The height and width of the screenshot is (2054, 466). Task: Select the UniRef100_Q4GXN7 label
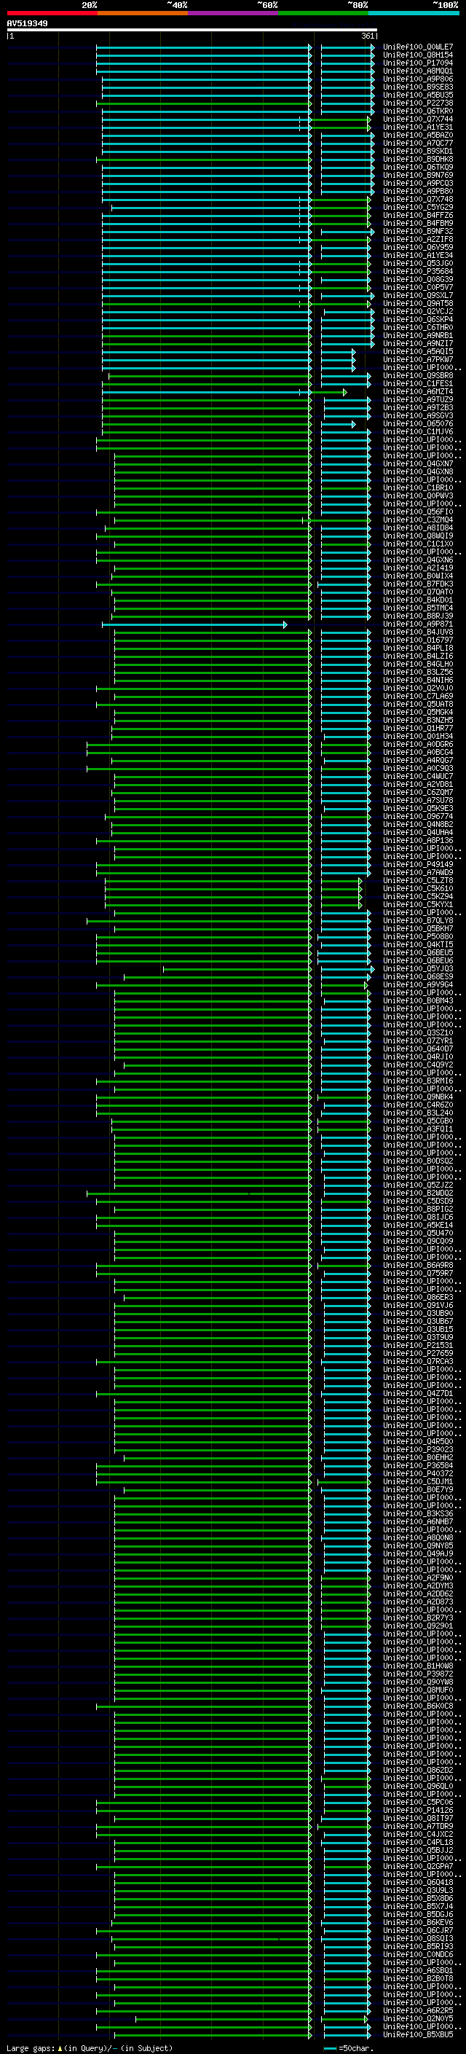418,463
